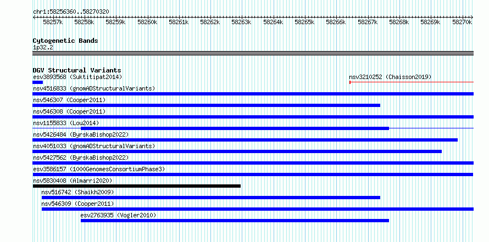Open nsv4051033 (gnomADStructuralVariants) label
The width and height of the screenshot is (489, 242).
pyautogui.click(x=94, y=146)
